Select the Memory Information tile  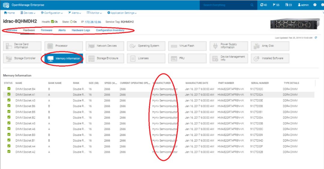pyautogui.click(x=64, y=59)
